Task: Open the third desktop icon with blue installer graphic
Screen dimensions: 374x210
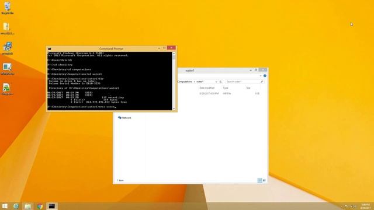Action: 8,48
